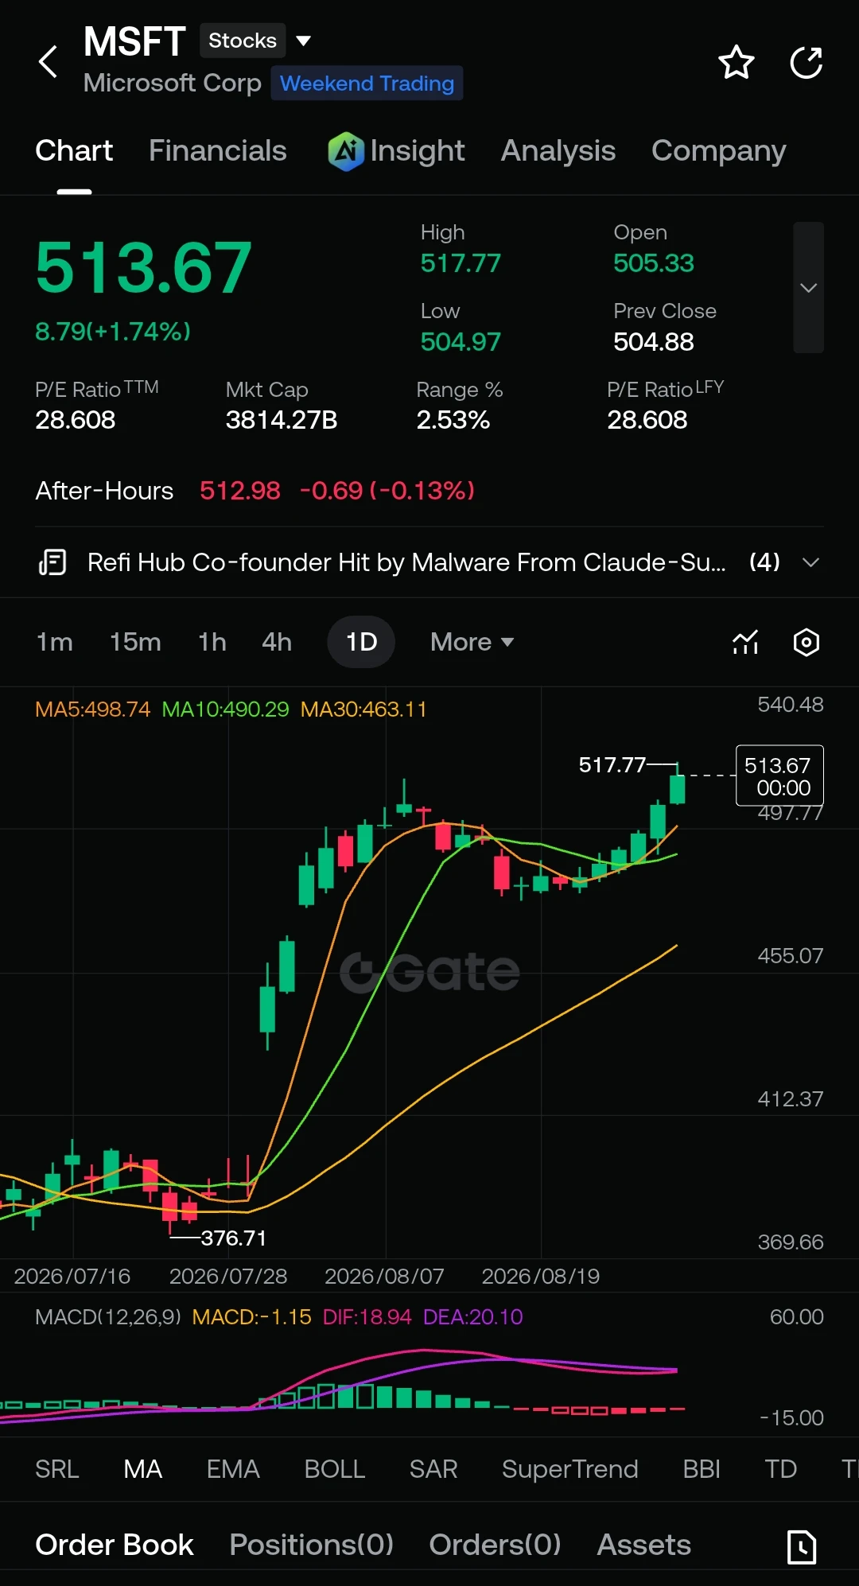Switch to the Financials tab

click(217, 150)
